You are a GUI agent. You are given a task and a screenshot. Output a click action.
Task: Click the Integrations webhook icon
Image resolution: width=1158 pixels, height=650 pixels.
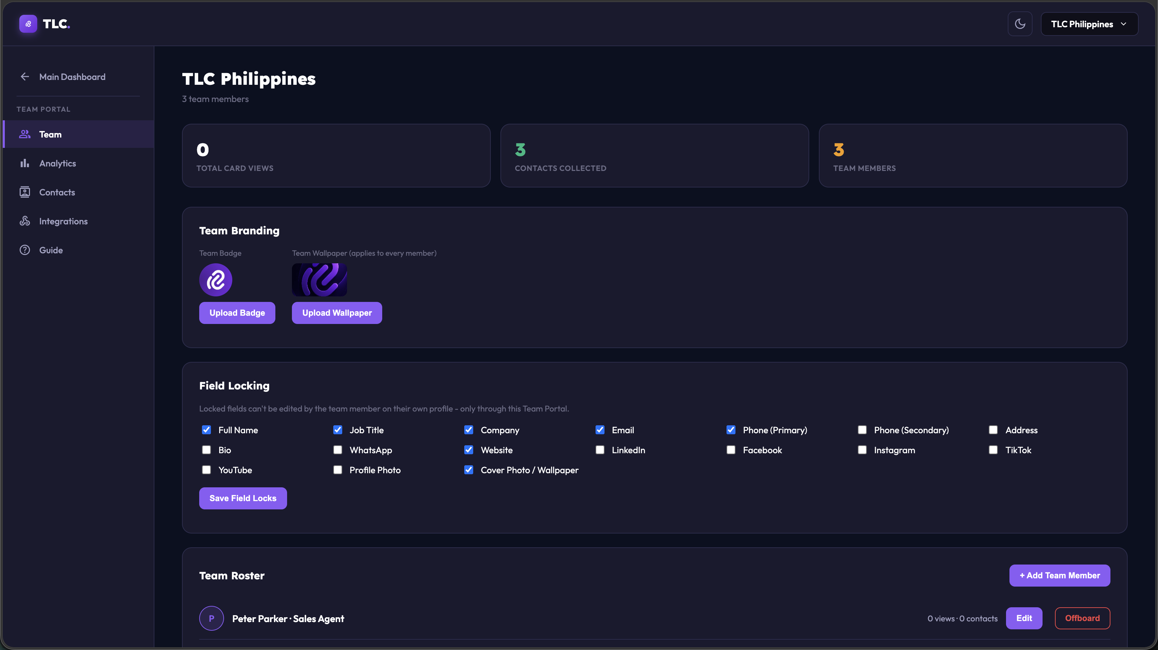25,221
